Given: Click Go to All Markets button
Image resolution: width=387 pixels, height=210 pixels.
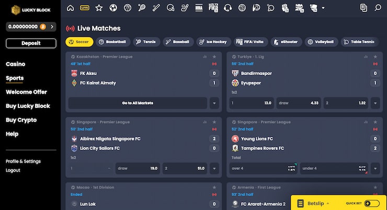Looking at the screenshot, I should (x=138, y=103).
